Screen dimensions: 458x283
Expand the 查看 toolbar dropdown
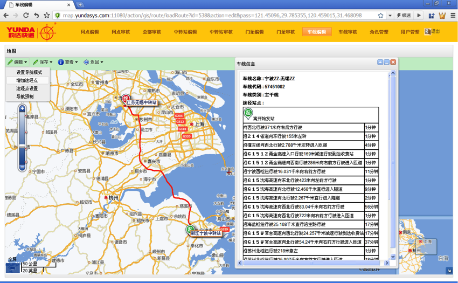(68, 62)
